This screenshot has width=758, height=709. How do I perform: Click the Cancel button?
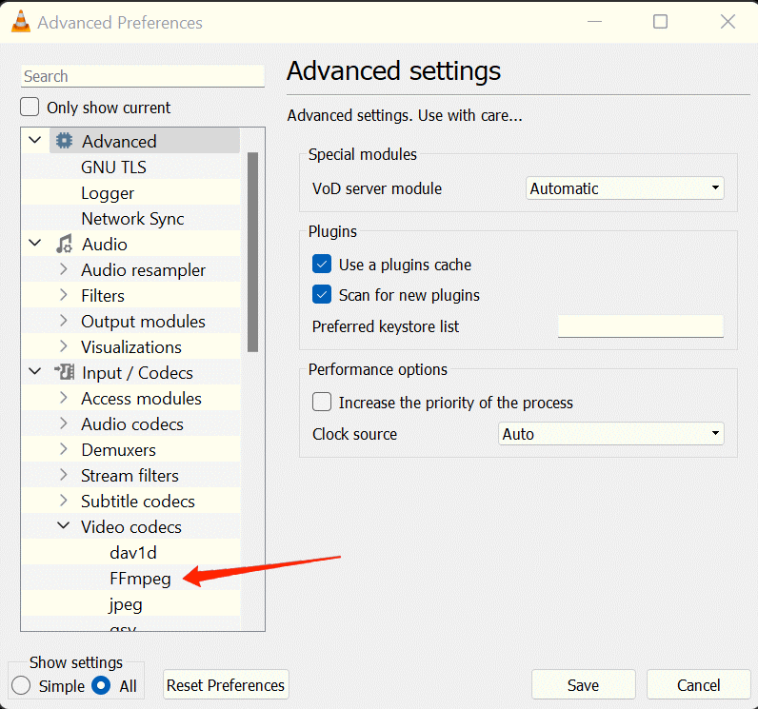coord(699,684)
